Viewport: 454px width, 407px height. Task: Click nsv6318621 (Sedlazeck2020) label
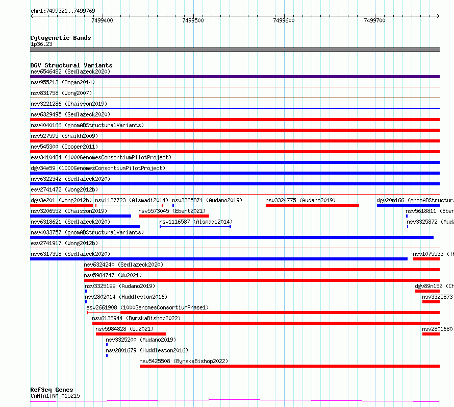point(70,222)
